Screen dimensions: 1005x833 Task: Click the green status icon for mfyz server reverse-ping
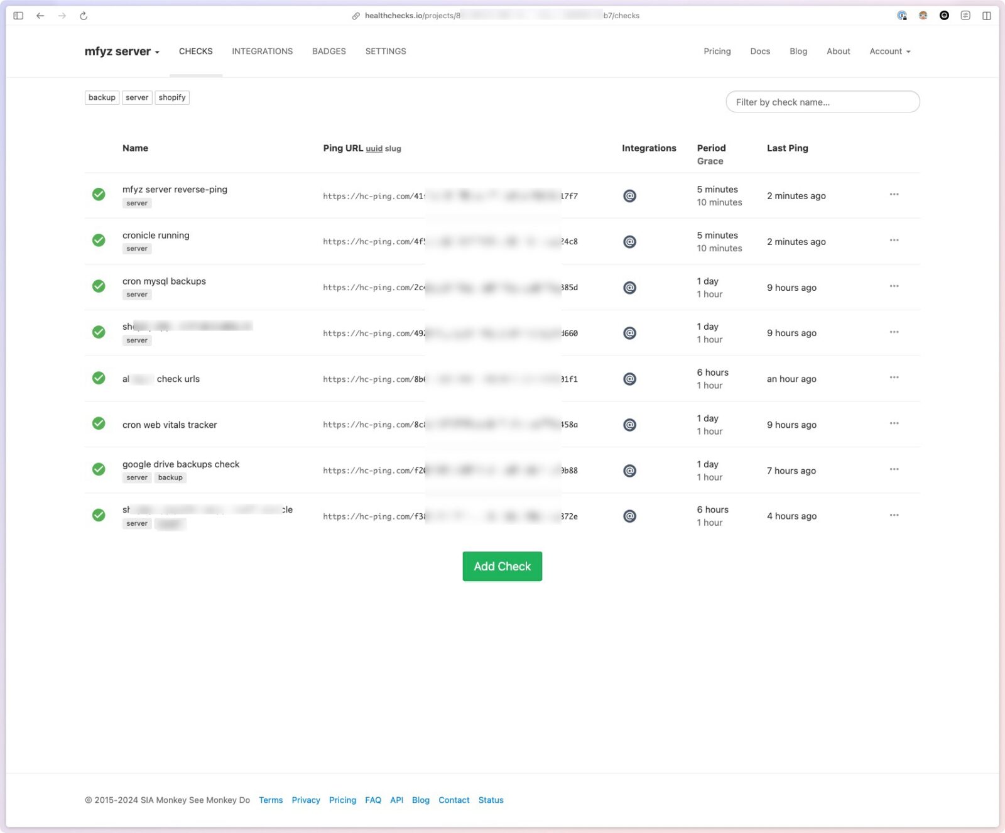[99, 195]
